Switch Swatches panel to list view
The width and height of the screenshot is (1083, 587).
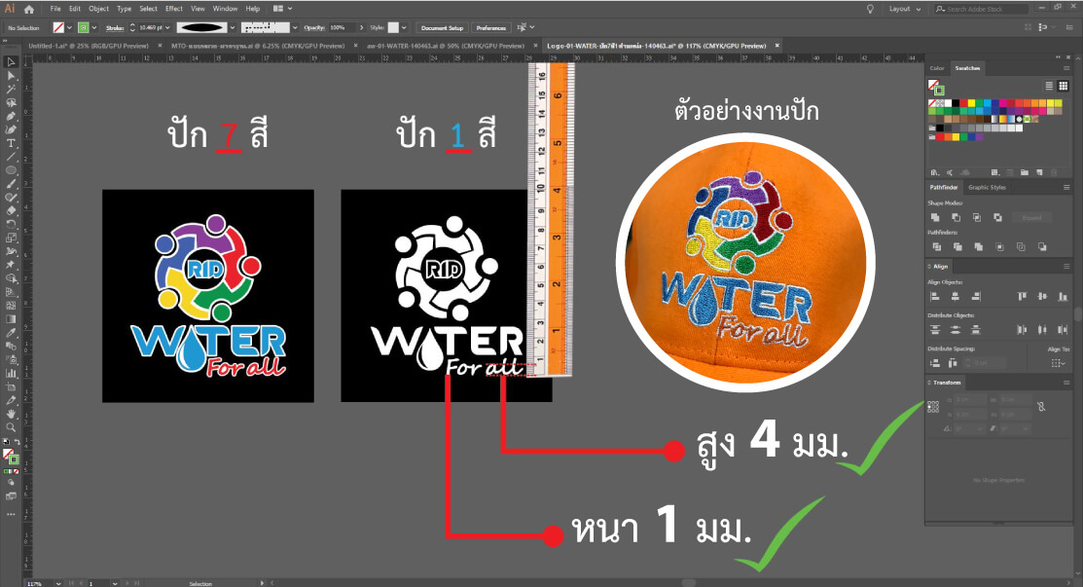tap(1049, 86)
